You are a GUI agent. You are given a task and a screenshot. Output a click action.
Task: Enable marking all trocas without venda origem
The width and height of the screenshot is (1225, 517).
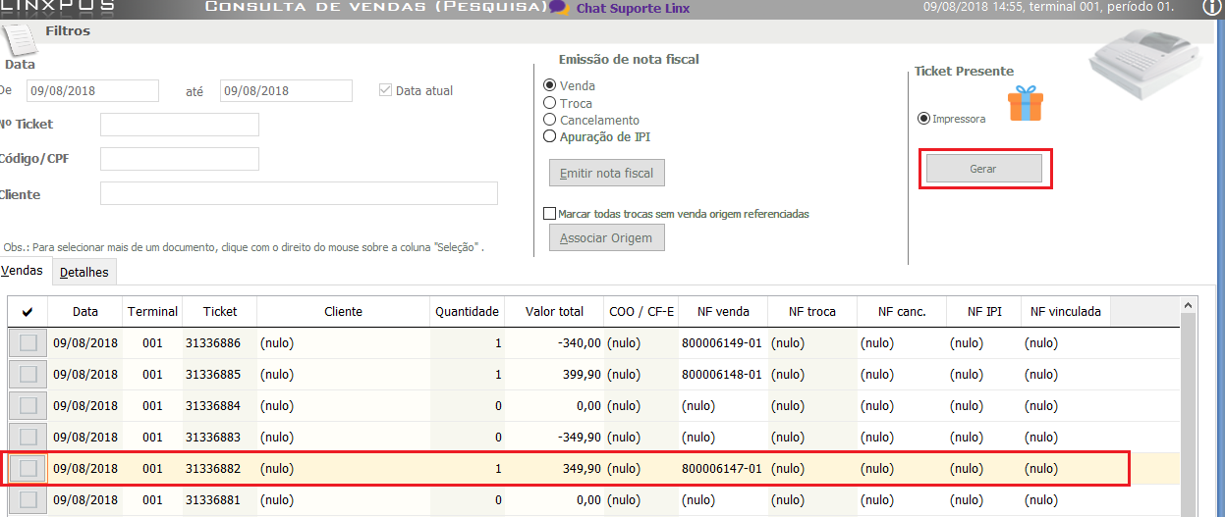click(x=550, y=213)
